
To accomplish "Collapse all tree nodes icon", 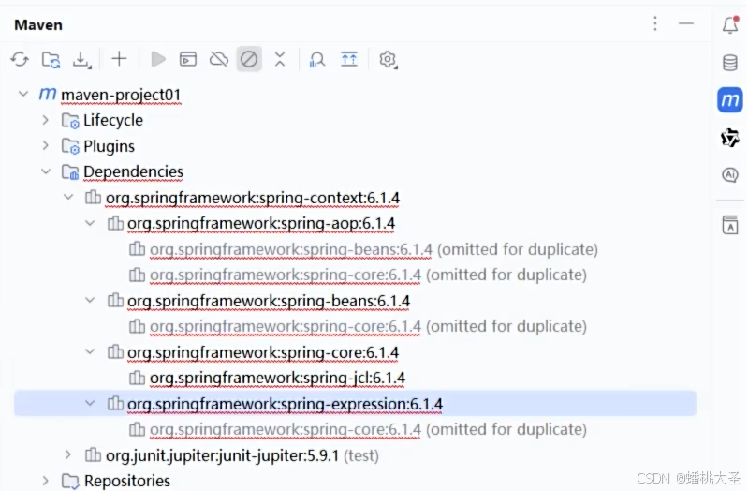I will [280, 59].
